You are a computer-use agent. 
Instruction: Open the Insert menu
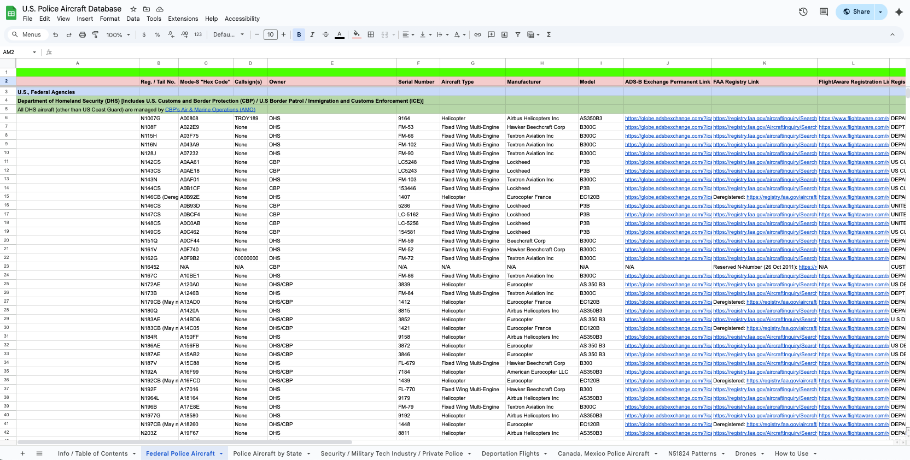(85, 19)
